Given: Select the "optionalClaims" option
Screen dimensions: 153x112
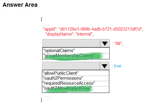Looking at the screenshot, I should (x=76, y=51).
